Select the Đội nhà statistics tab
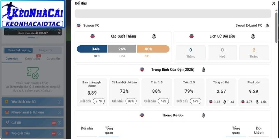The image size is (279, 139). [x=87, y=128]
